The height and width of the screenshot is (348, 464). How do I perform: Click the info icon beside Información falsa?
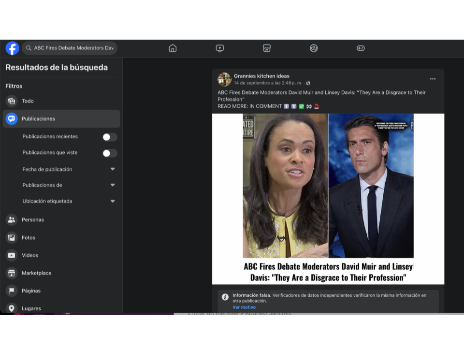pos(225,297)
